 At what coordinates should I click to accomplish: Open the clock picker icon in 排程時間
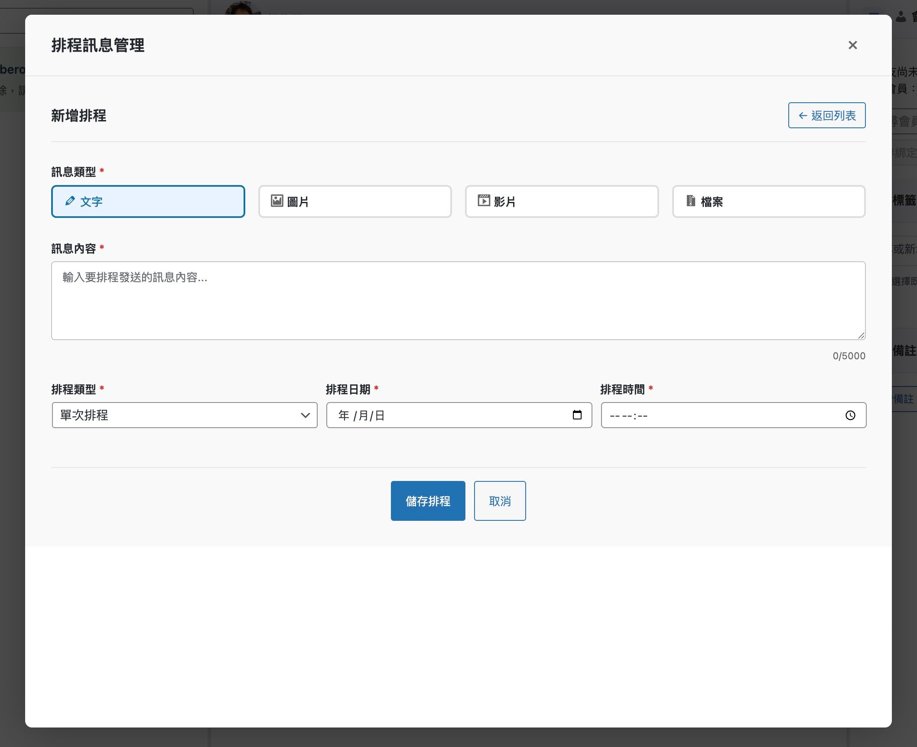point(850,416)
